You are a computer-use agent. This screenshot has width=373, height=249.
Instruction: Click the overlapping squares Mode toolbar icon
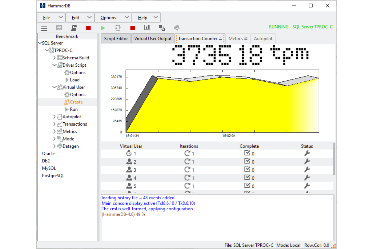coord(162,28)
